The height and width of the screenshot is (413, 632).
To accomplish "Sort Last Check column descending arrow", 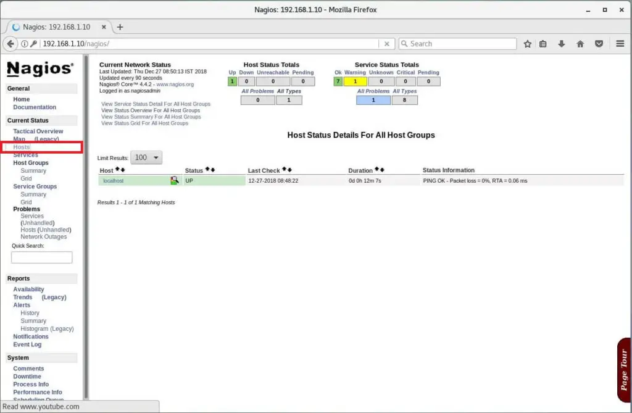I will pyautogui.click(x=289, y=170).
